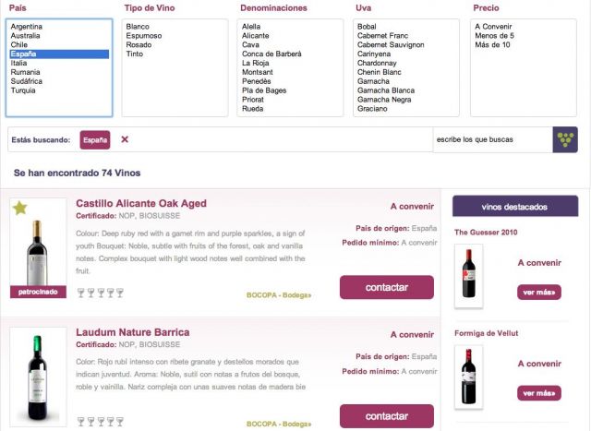
Task: Click the España search tag
Action: pos(94,139)
